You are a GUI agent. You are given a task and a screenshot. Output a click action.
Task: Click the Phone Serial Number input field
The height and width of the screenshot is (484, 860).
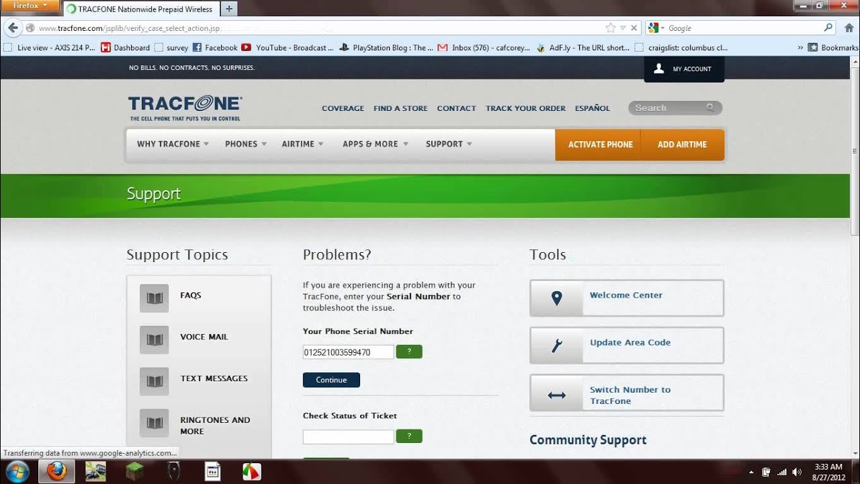coord(348,352)
